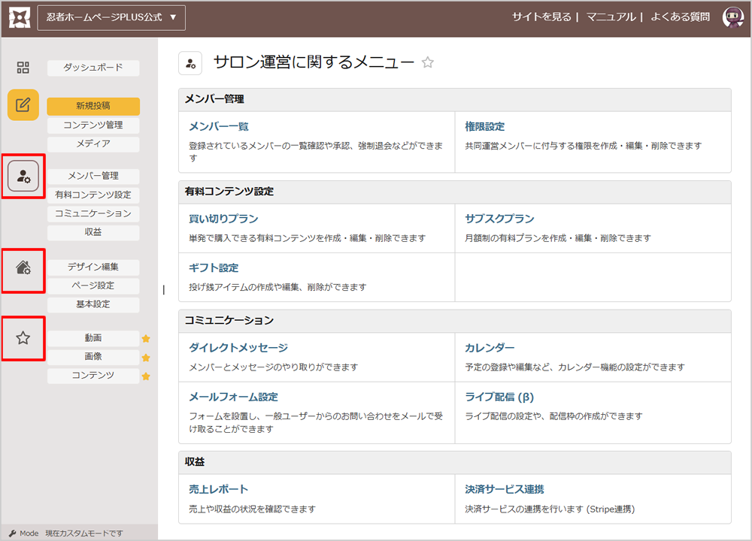
Task: Click the Ninja logo icon in header
Action: [x=19, y=17]
